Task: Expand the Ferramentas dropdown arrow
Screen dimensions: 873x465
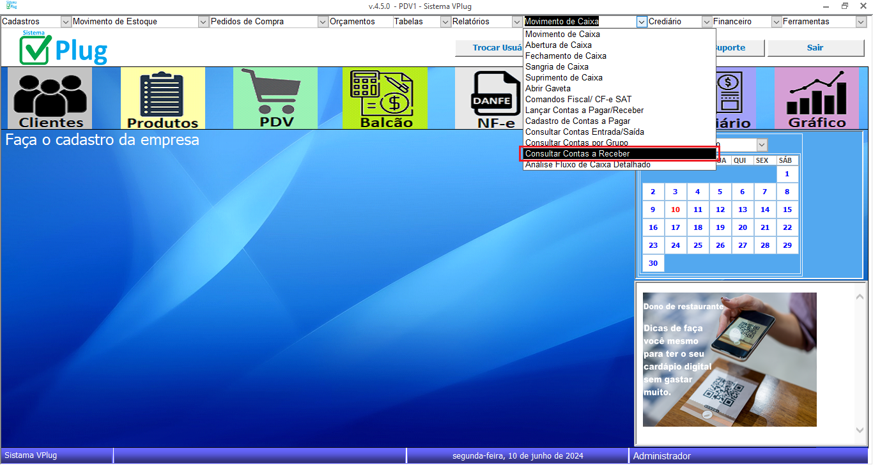Action: tap(861, 22)
